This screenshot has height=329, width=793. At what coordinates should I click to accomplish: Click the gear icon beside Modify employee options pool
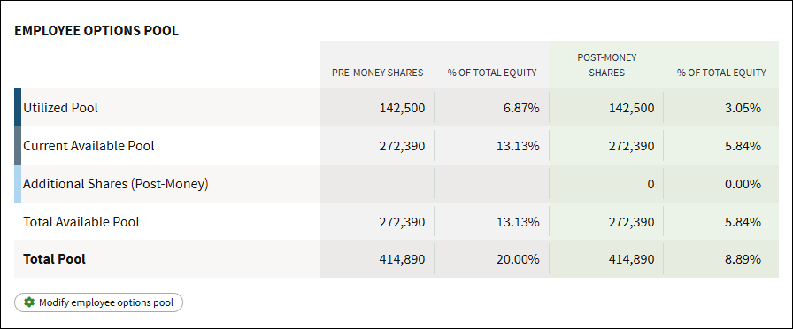(x=29, y=302)
